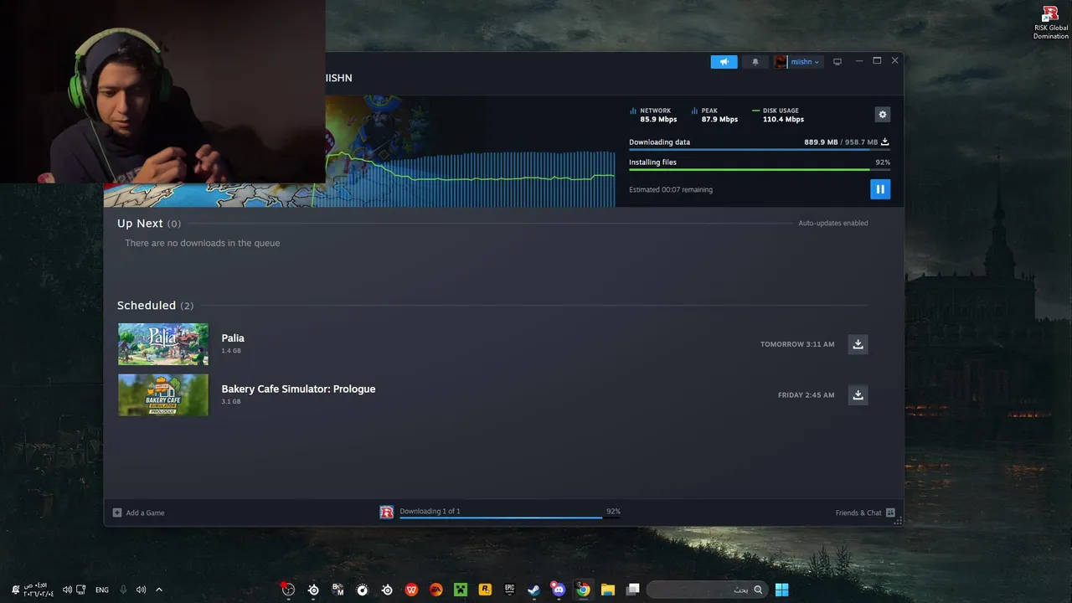Click the Downloading 1 of 1 status
This screenshot has width=1072, height=603.
(430, 511)
